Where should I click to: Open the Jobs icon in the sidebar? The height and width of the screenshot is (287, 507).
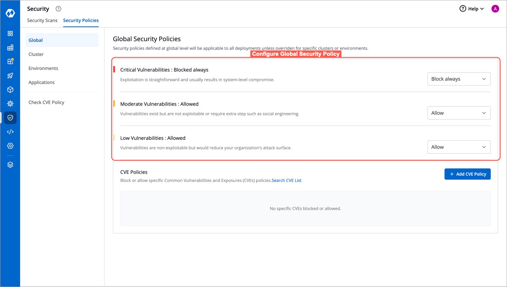pos(10,47)
